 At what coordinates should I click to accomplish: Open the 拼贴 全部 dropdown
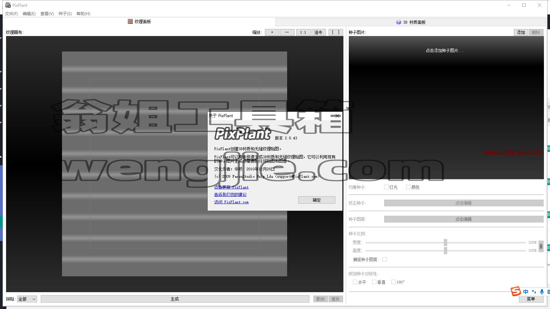tap(27, 299)
